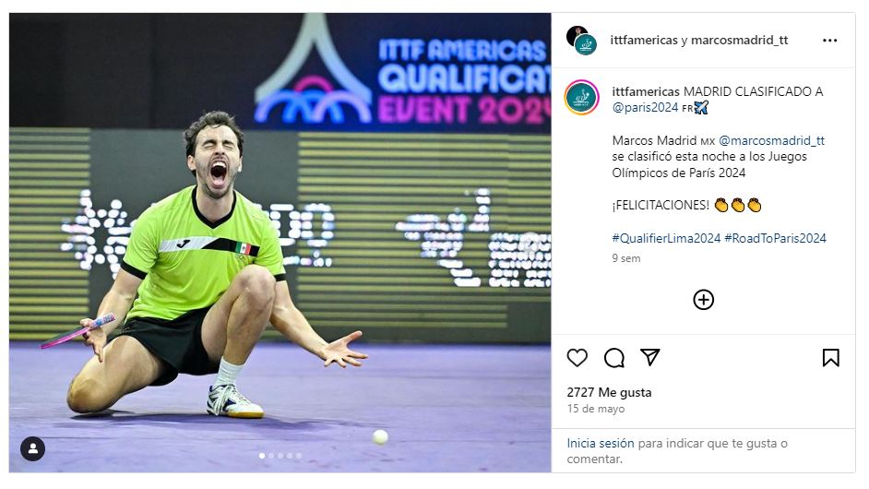Open the #QualifierLima2024 hashtag
Image resolution: width=869 pixels, height=489 pixels.
pos(666,238)
